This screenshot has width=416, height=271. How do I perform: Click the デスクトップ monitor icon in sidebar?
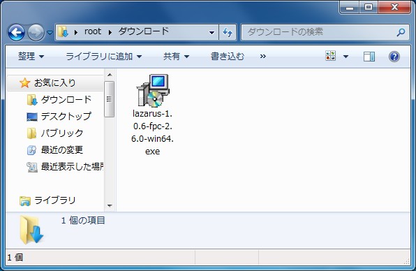[x=32, y=117]
